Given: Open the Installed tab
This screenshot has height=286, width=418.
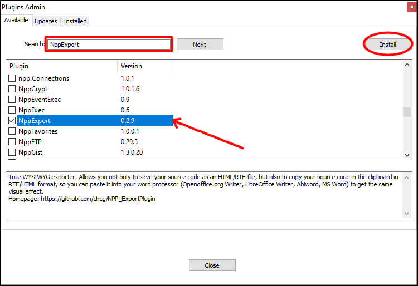Looking at the screenshot, I should (75, 21).
